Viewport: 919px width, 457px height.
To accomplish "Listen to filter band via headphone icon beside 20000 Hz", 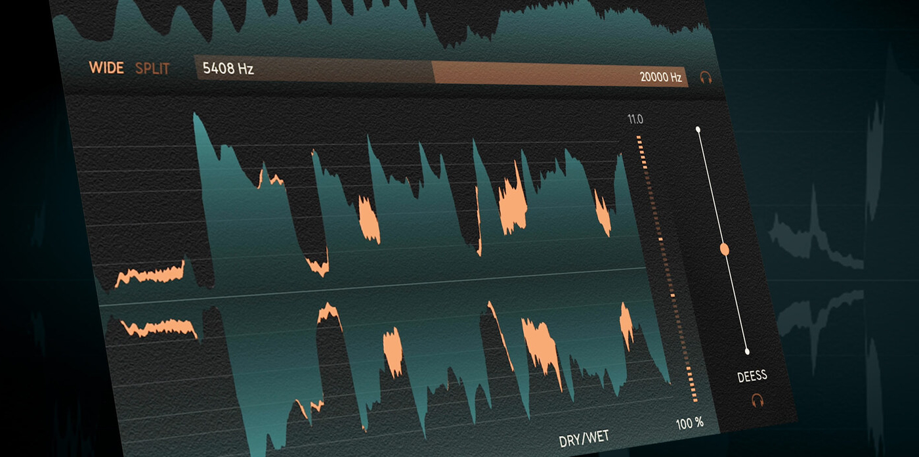I will [706, 78].
